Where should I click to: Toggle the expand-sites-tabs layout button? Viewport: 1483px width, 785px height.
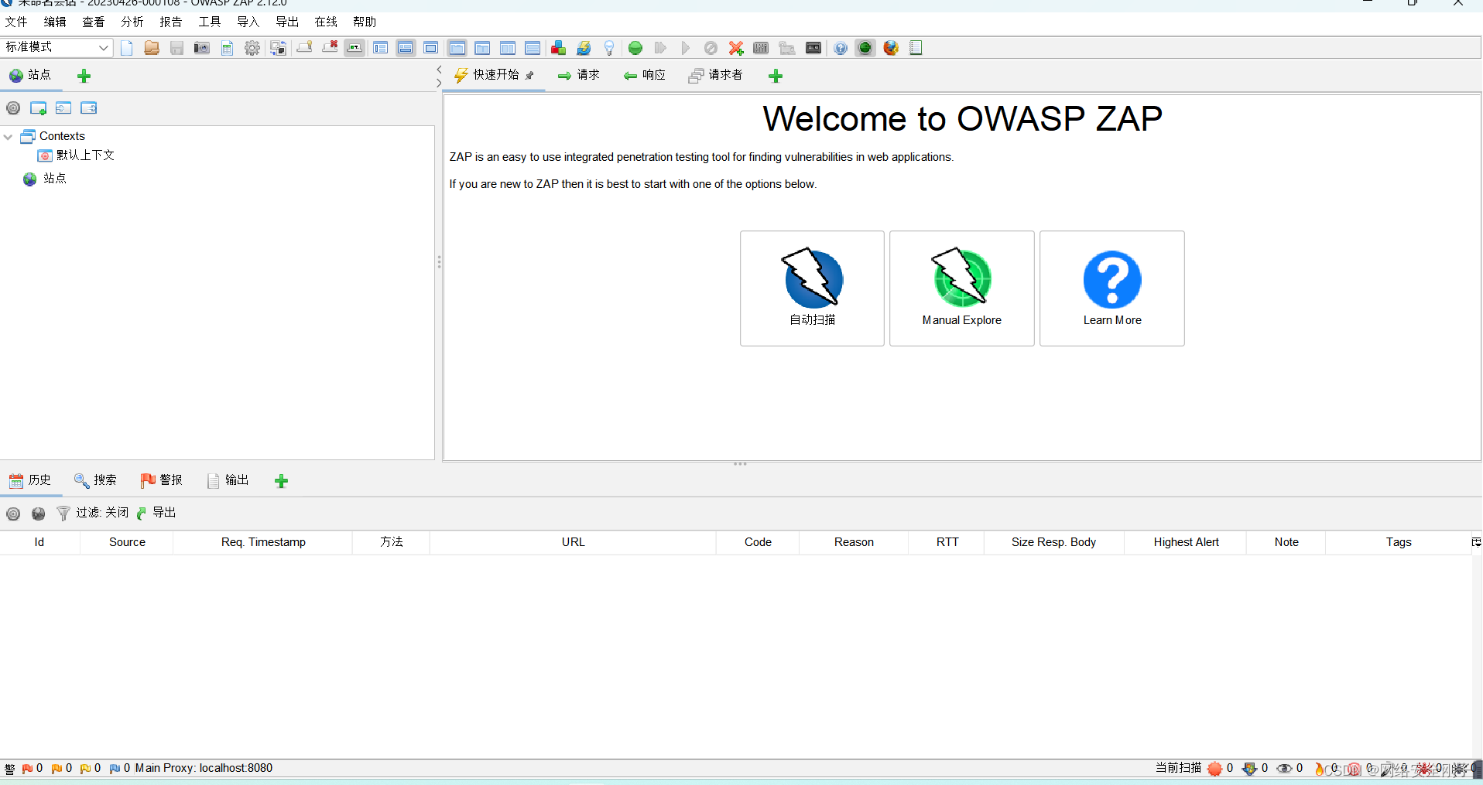click(x=381, y=48)
